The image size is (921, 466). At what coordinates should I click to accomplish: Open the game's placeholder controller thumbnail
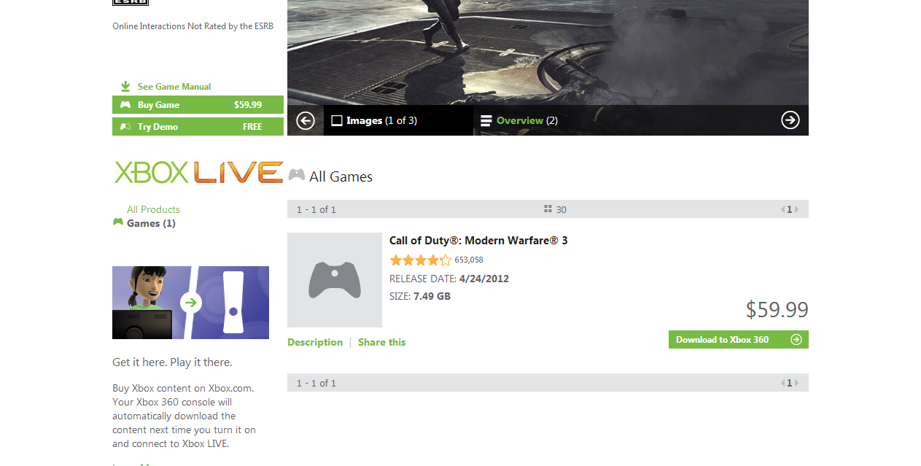(x=335, y=280)
